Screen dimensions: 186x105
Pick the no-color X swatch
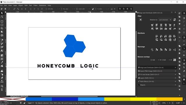pos(13,99)
